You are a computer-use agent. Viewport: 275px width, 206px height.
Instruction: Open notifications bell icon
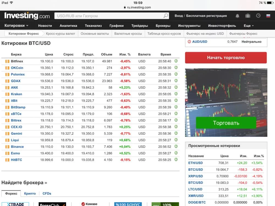coord(237,16)
